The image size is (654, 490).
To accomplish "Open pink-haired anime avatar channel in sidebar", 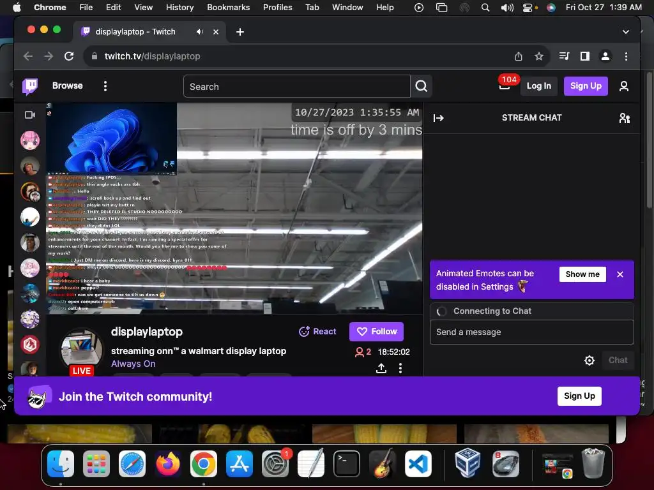I will [30, 140].
